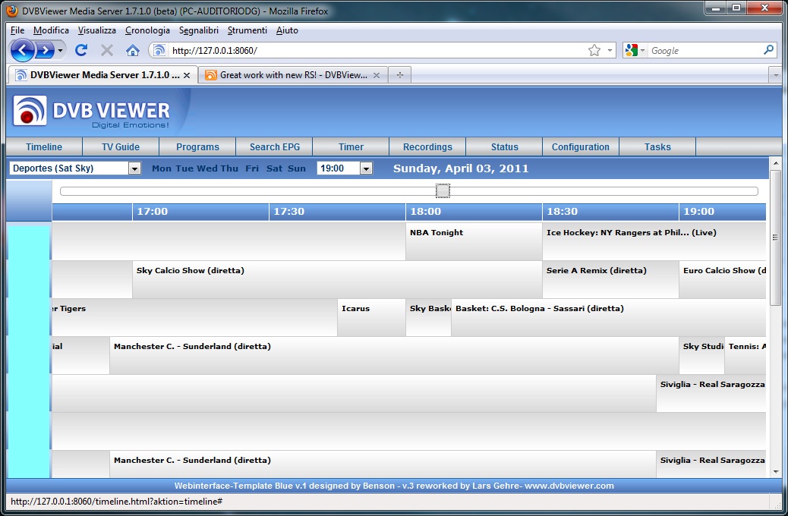
Task: Select Sun in the day selector
Action: [x=297, y=168]
